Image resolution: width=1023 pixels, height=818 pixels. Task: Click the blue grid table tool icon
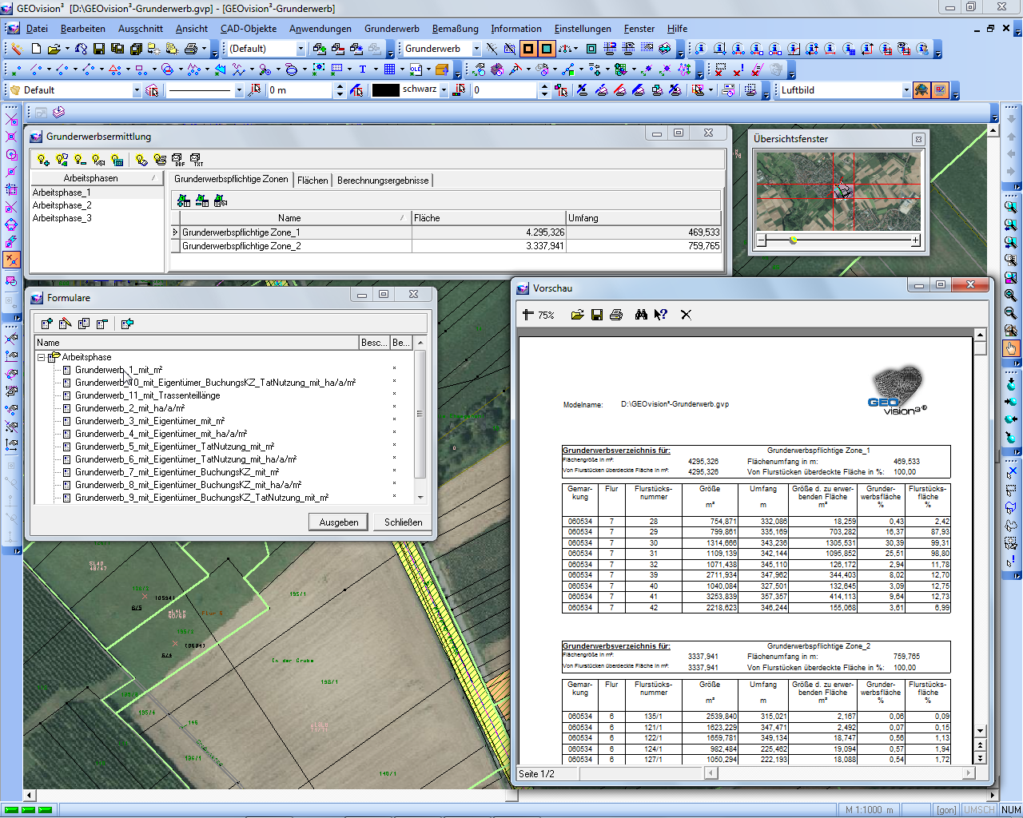(x=389, y=69)
